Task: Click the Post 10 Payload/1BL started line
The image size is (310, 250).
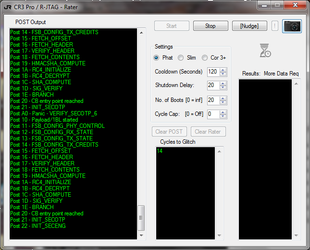Action: (x=44, y=120)
